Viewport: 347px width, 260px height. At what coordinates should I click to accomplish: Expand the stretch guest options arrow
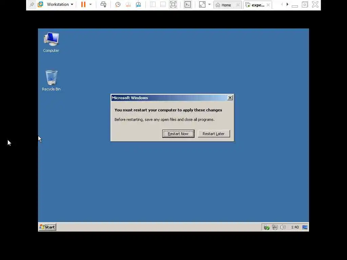[209, 5]
